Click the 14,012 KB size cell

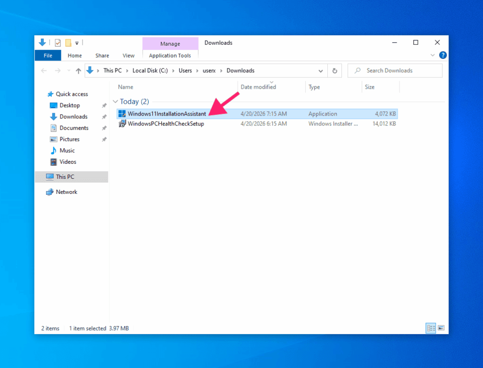pyautogui.click(x=384, y=124)
